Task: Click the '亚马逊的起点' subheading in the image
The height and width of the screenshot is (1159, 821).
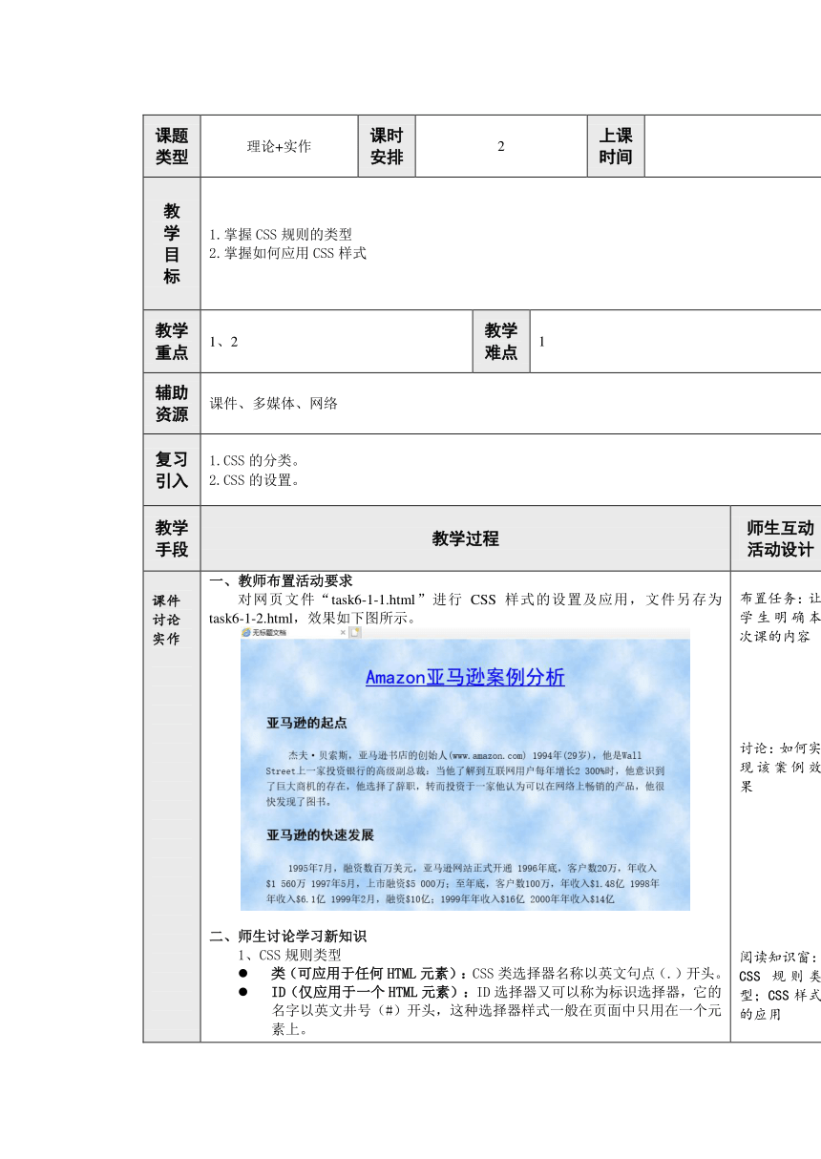Action: click(x=306, y=723)
